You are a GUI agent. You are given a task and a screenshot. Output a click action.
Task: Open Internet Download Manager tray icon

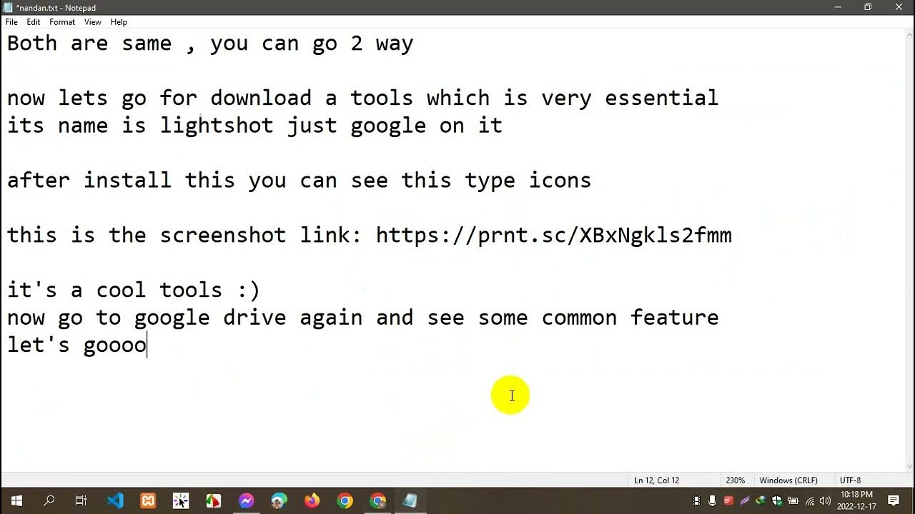pos(761,501)
